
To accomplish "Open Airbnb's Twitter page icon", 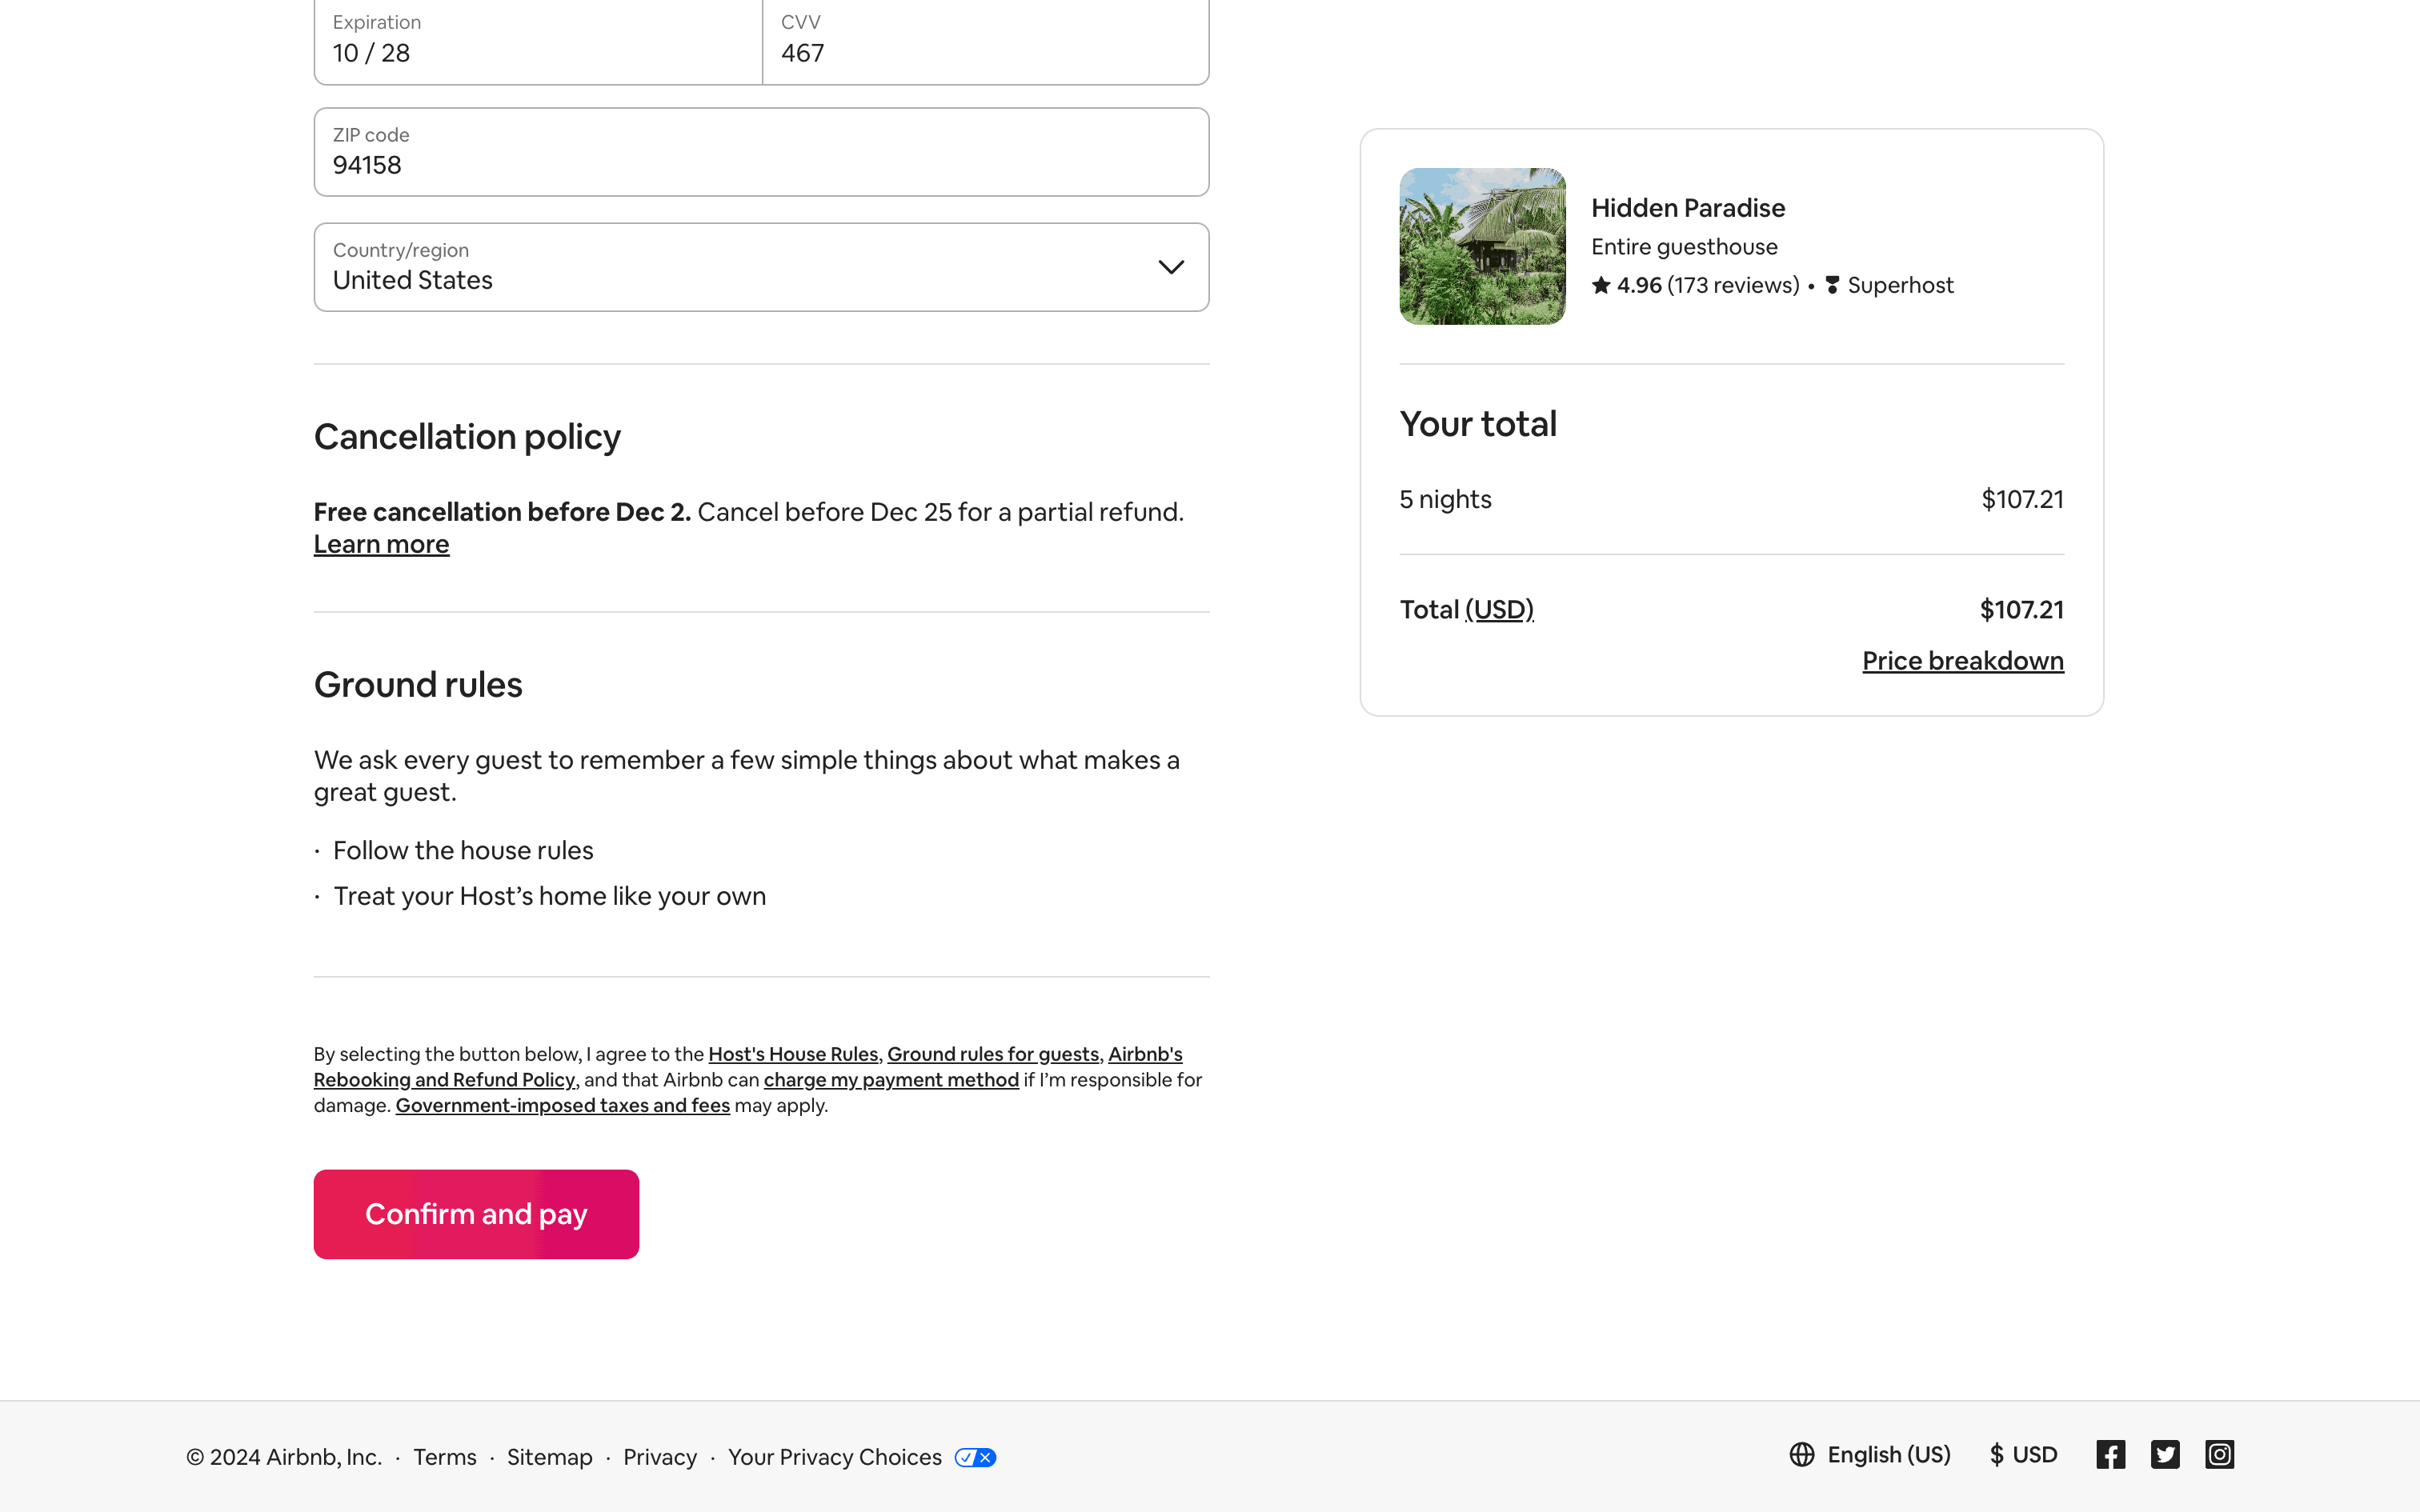I will (x=2165, y=1455).
